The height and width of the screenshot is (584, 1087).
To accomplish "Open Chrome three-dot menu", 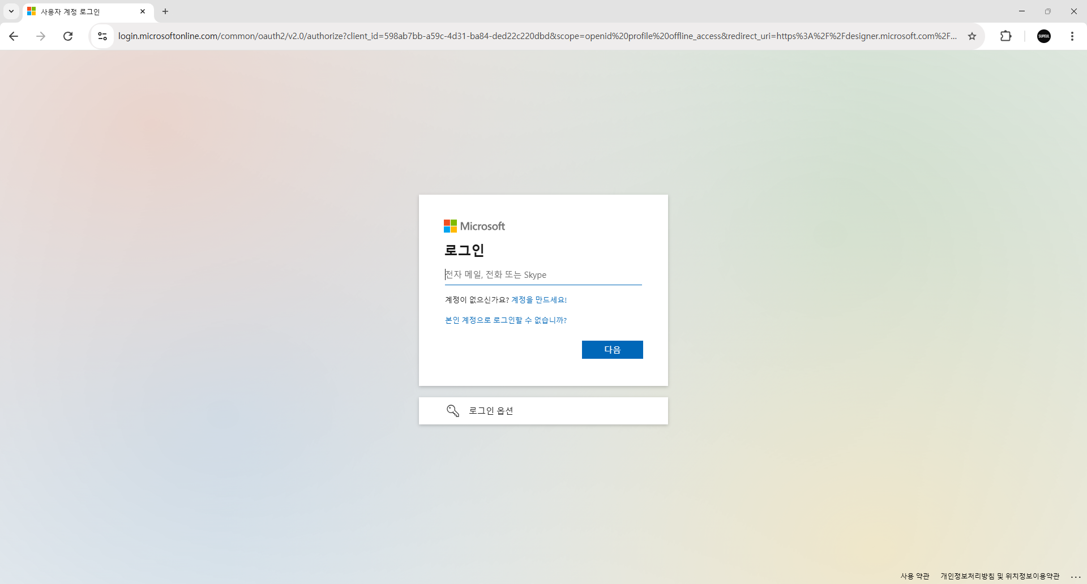I will pyautogui.click(x=1072, y=36).
